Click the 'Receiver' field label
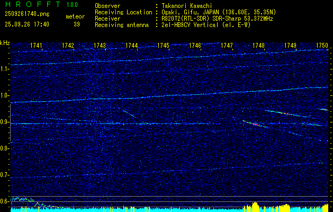This screenshot has width=333, height=212. click(x=107, y=19)
